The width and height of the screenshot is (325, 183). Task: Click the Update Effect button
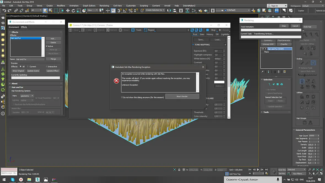click(52, 71)
